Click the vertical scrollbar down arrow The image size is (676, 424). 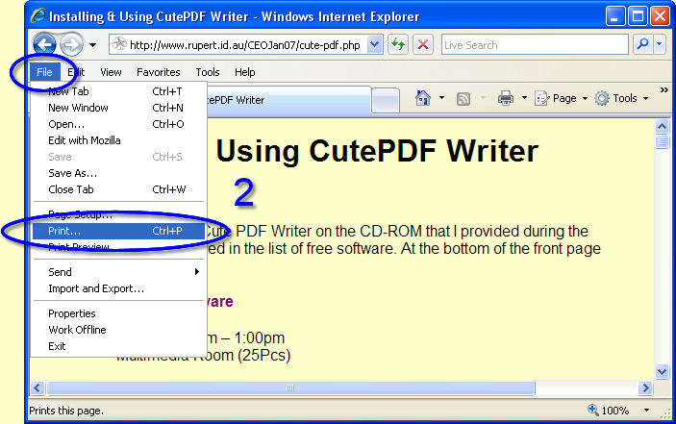[662, 370]
